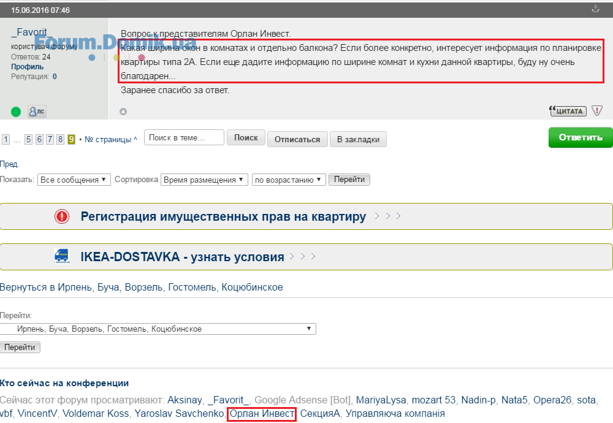
Task: Click the Ответов: 24 text
Action: [31, 57]
